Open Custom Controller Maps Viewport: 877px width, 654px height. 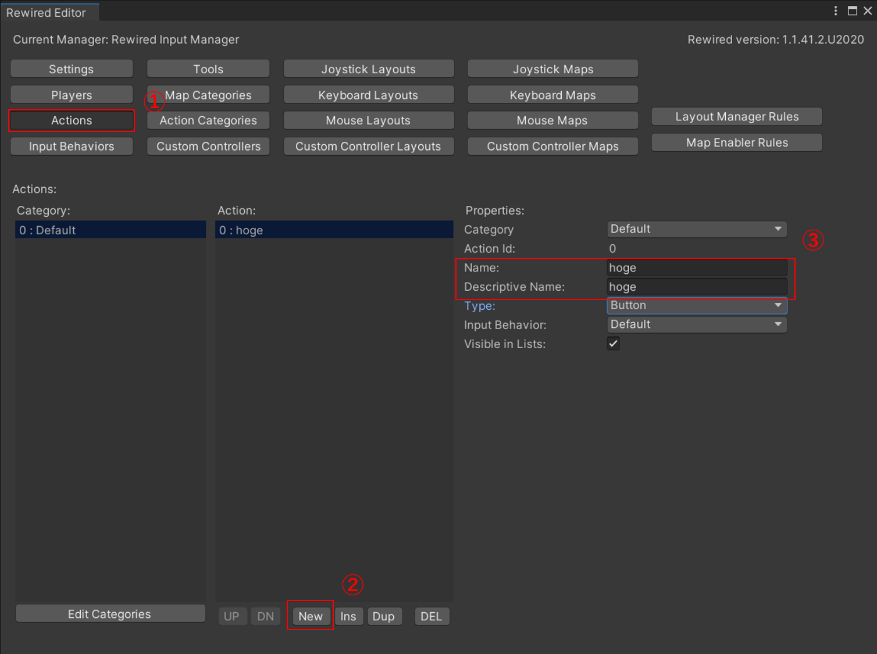click(552, 146)
